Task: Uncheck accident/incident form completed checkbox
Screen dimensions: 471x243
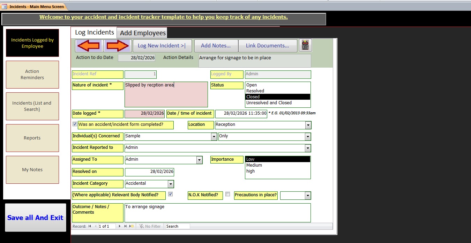Action: [x=75, y=124]
